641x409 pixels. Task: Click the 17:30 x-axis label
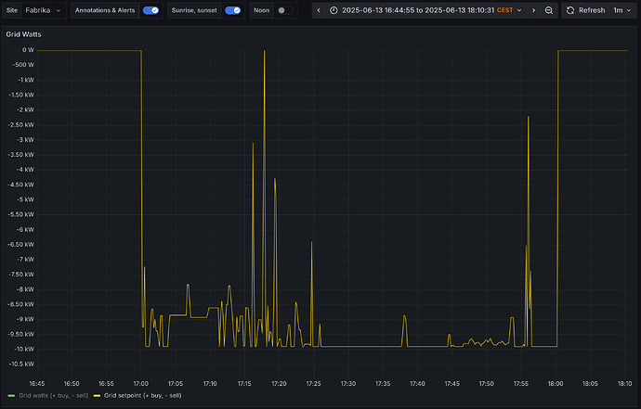coord(348,384)
